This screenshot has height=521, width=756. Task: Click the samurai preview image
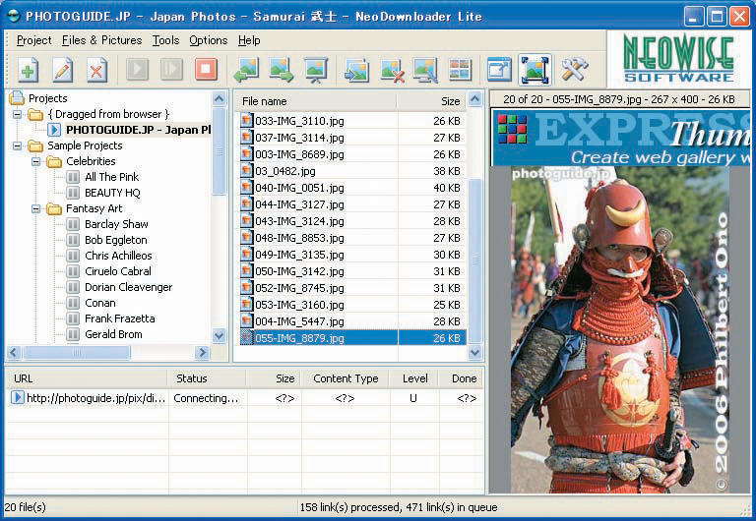620,330
